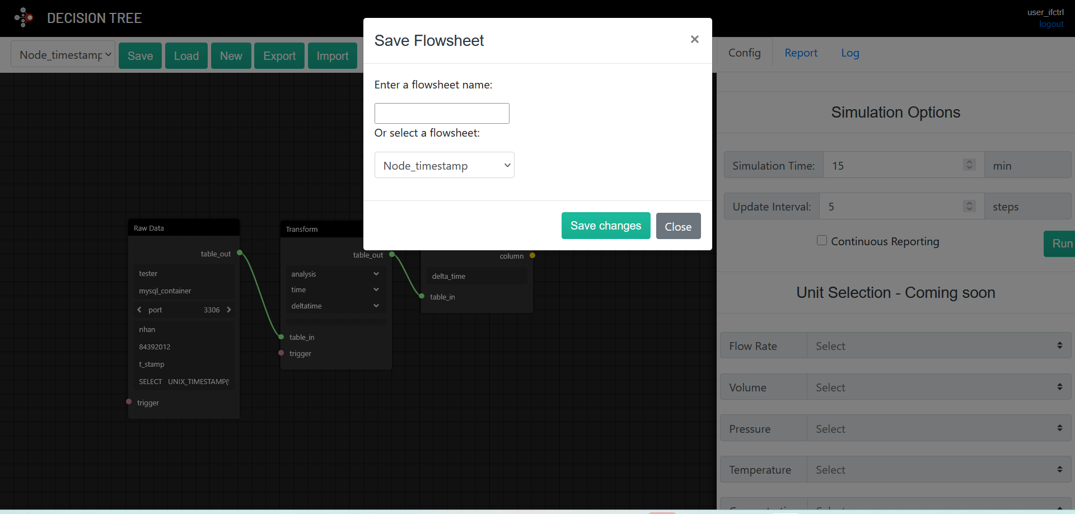The height and width of the screenshot is (514, 1075).
Task: Click the Load toolbar button
Action: [186, 56]
